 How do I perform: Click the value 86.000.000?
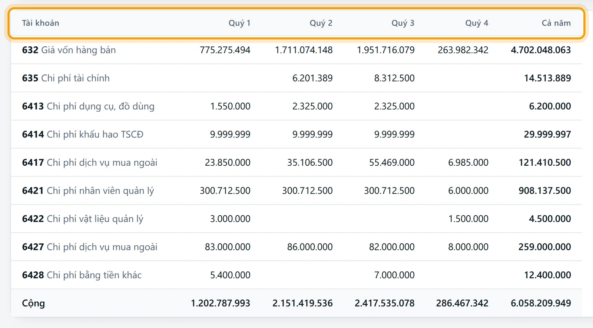coord(310,247)
